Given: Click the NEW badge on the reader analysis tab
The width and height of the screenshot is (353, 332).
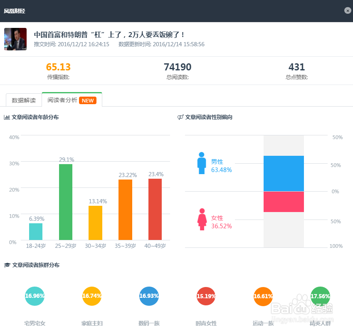Looking at the screenshot, I should tap(88, 100).
